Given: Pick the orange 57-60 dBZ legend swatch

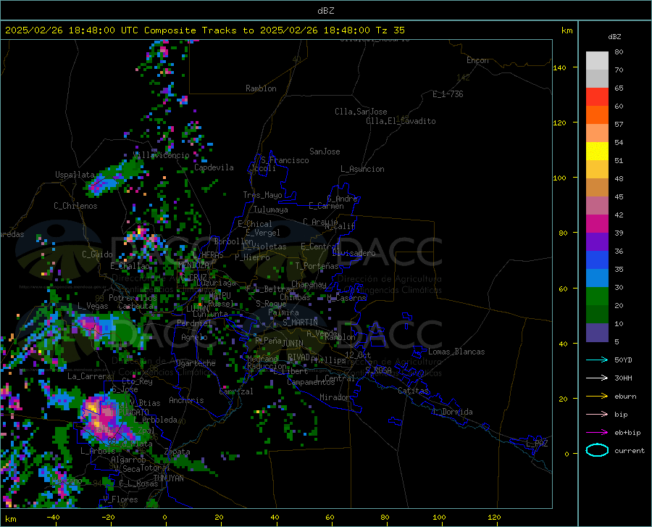Looking at the screenshot, I should (597, 115).
